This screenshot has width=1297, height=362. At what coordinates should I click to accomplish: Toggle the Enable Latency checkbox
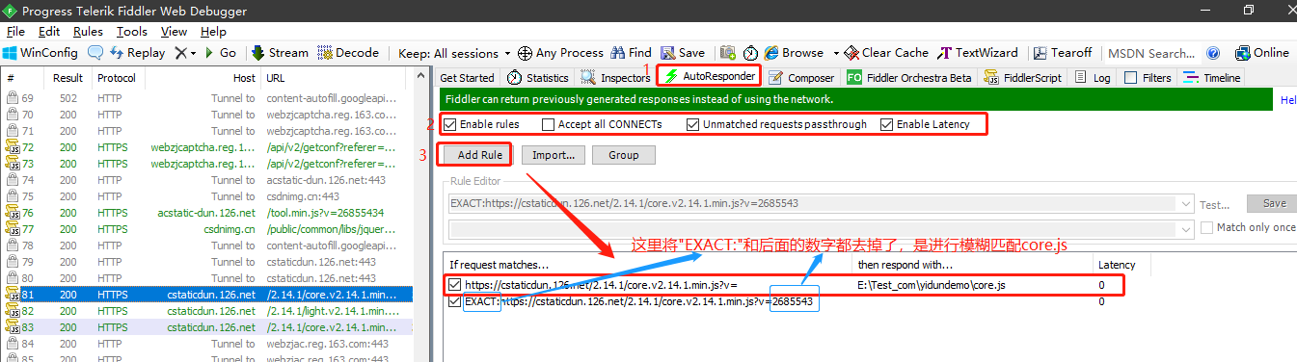[886, 124]
